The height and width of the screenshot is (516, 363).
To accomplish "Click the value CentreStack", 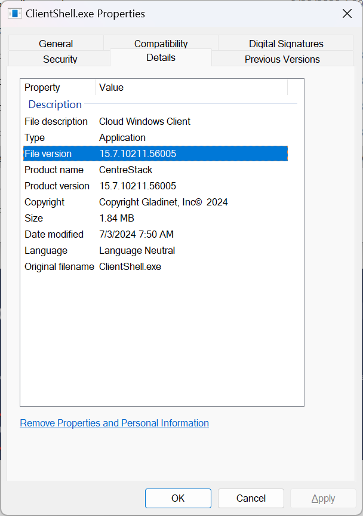I will click(x=126, y=170).
